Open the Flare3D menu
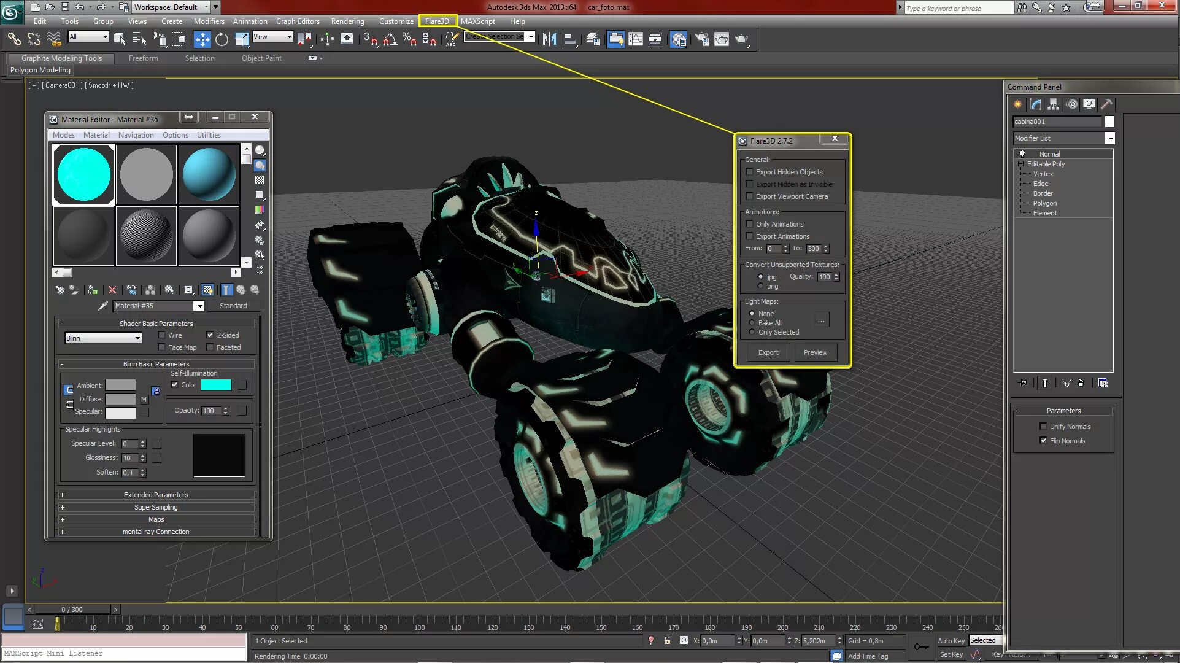 point(437,21)
